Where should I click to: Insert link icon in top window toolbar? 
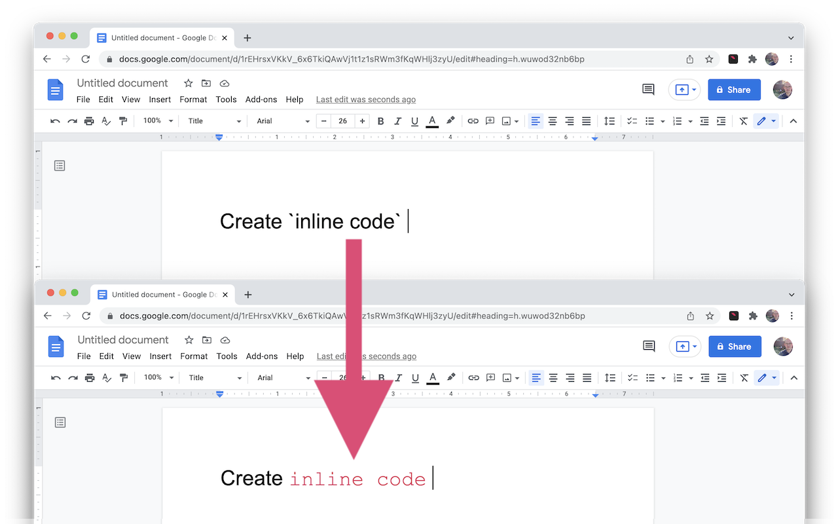(x=473, y=121)
